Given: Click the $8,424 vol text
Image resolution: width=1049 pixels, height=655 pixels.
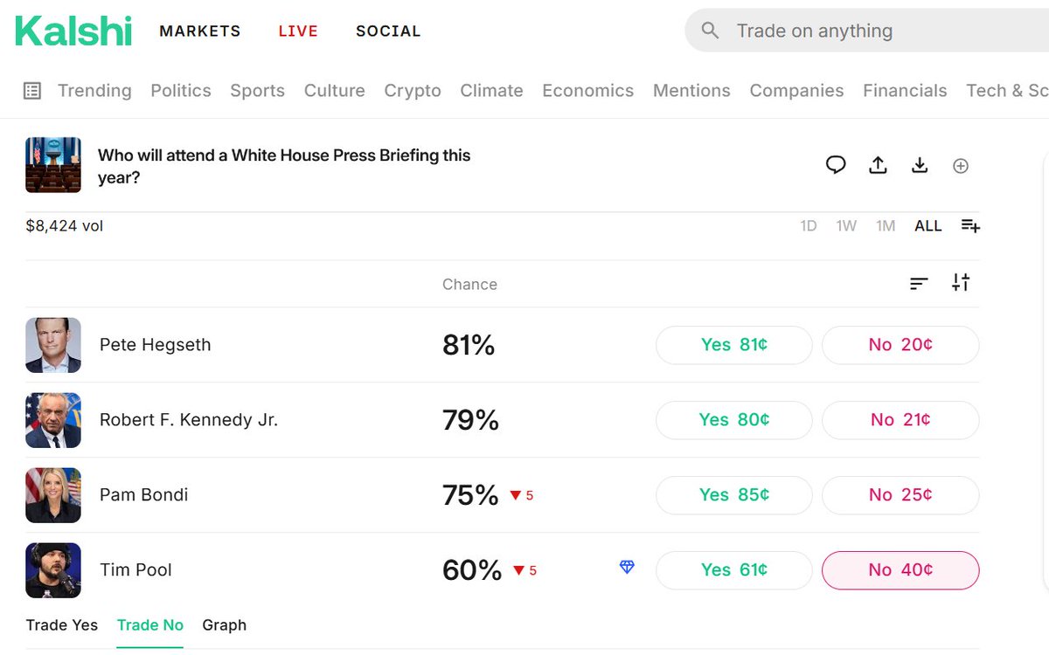Looking at the screenshot, I should click(x=65, y=226).
